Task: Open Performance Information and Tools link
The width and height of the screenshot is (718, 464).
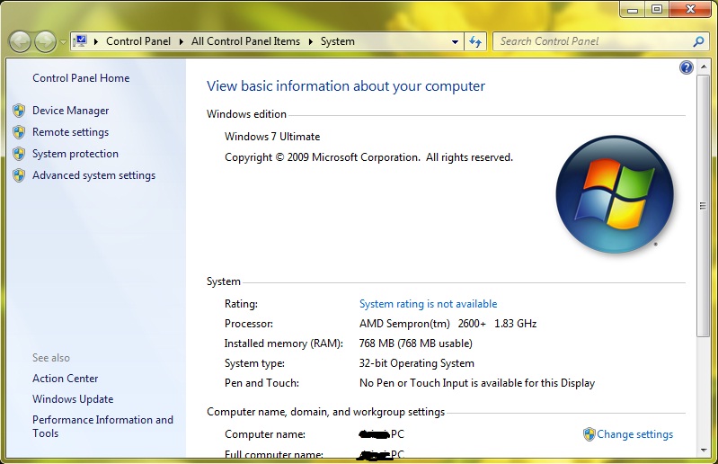Action: point(102,426)
